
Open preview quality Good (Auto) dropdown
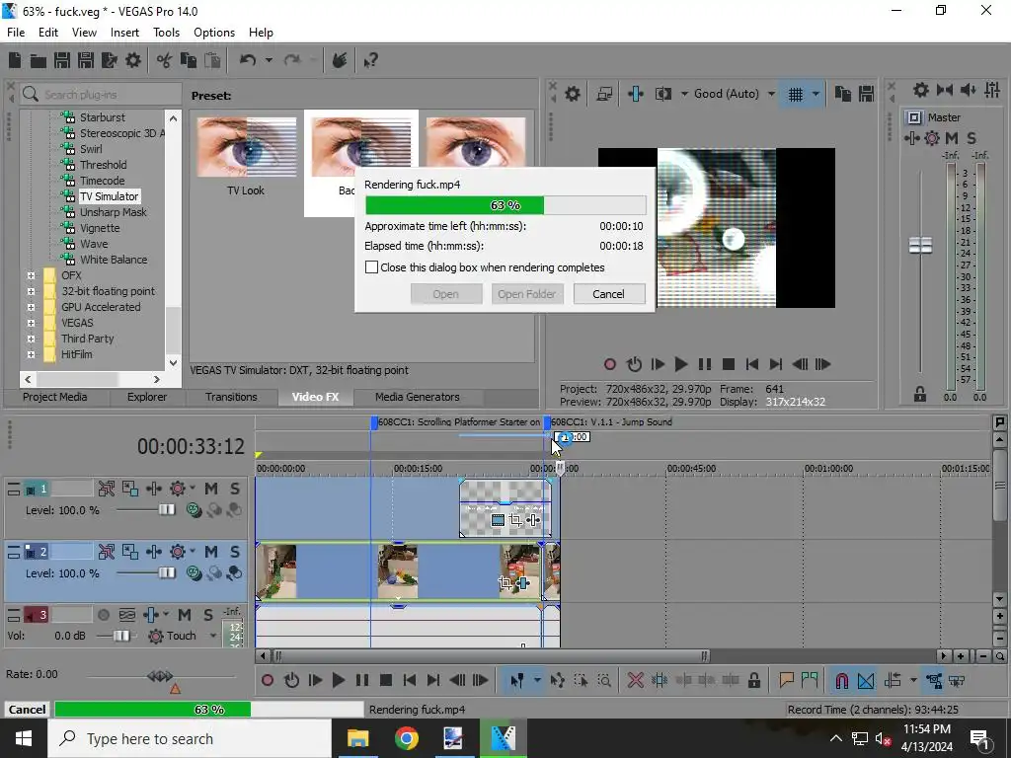tap(771, 94)
